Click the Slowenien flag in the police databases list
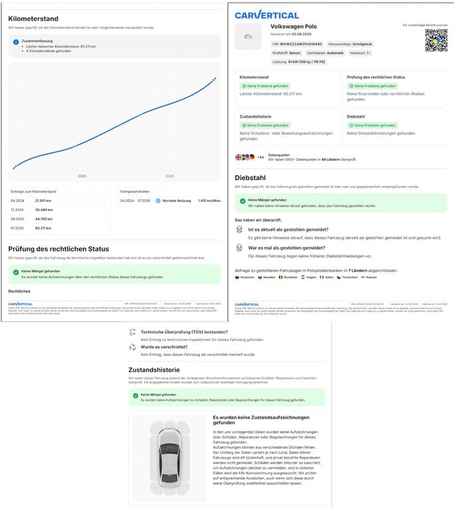Image resolution: width=458 pixels, height=510 pixels. click(x=237, y=278)
